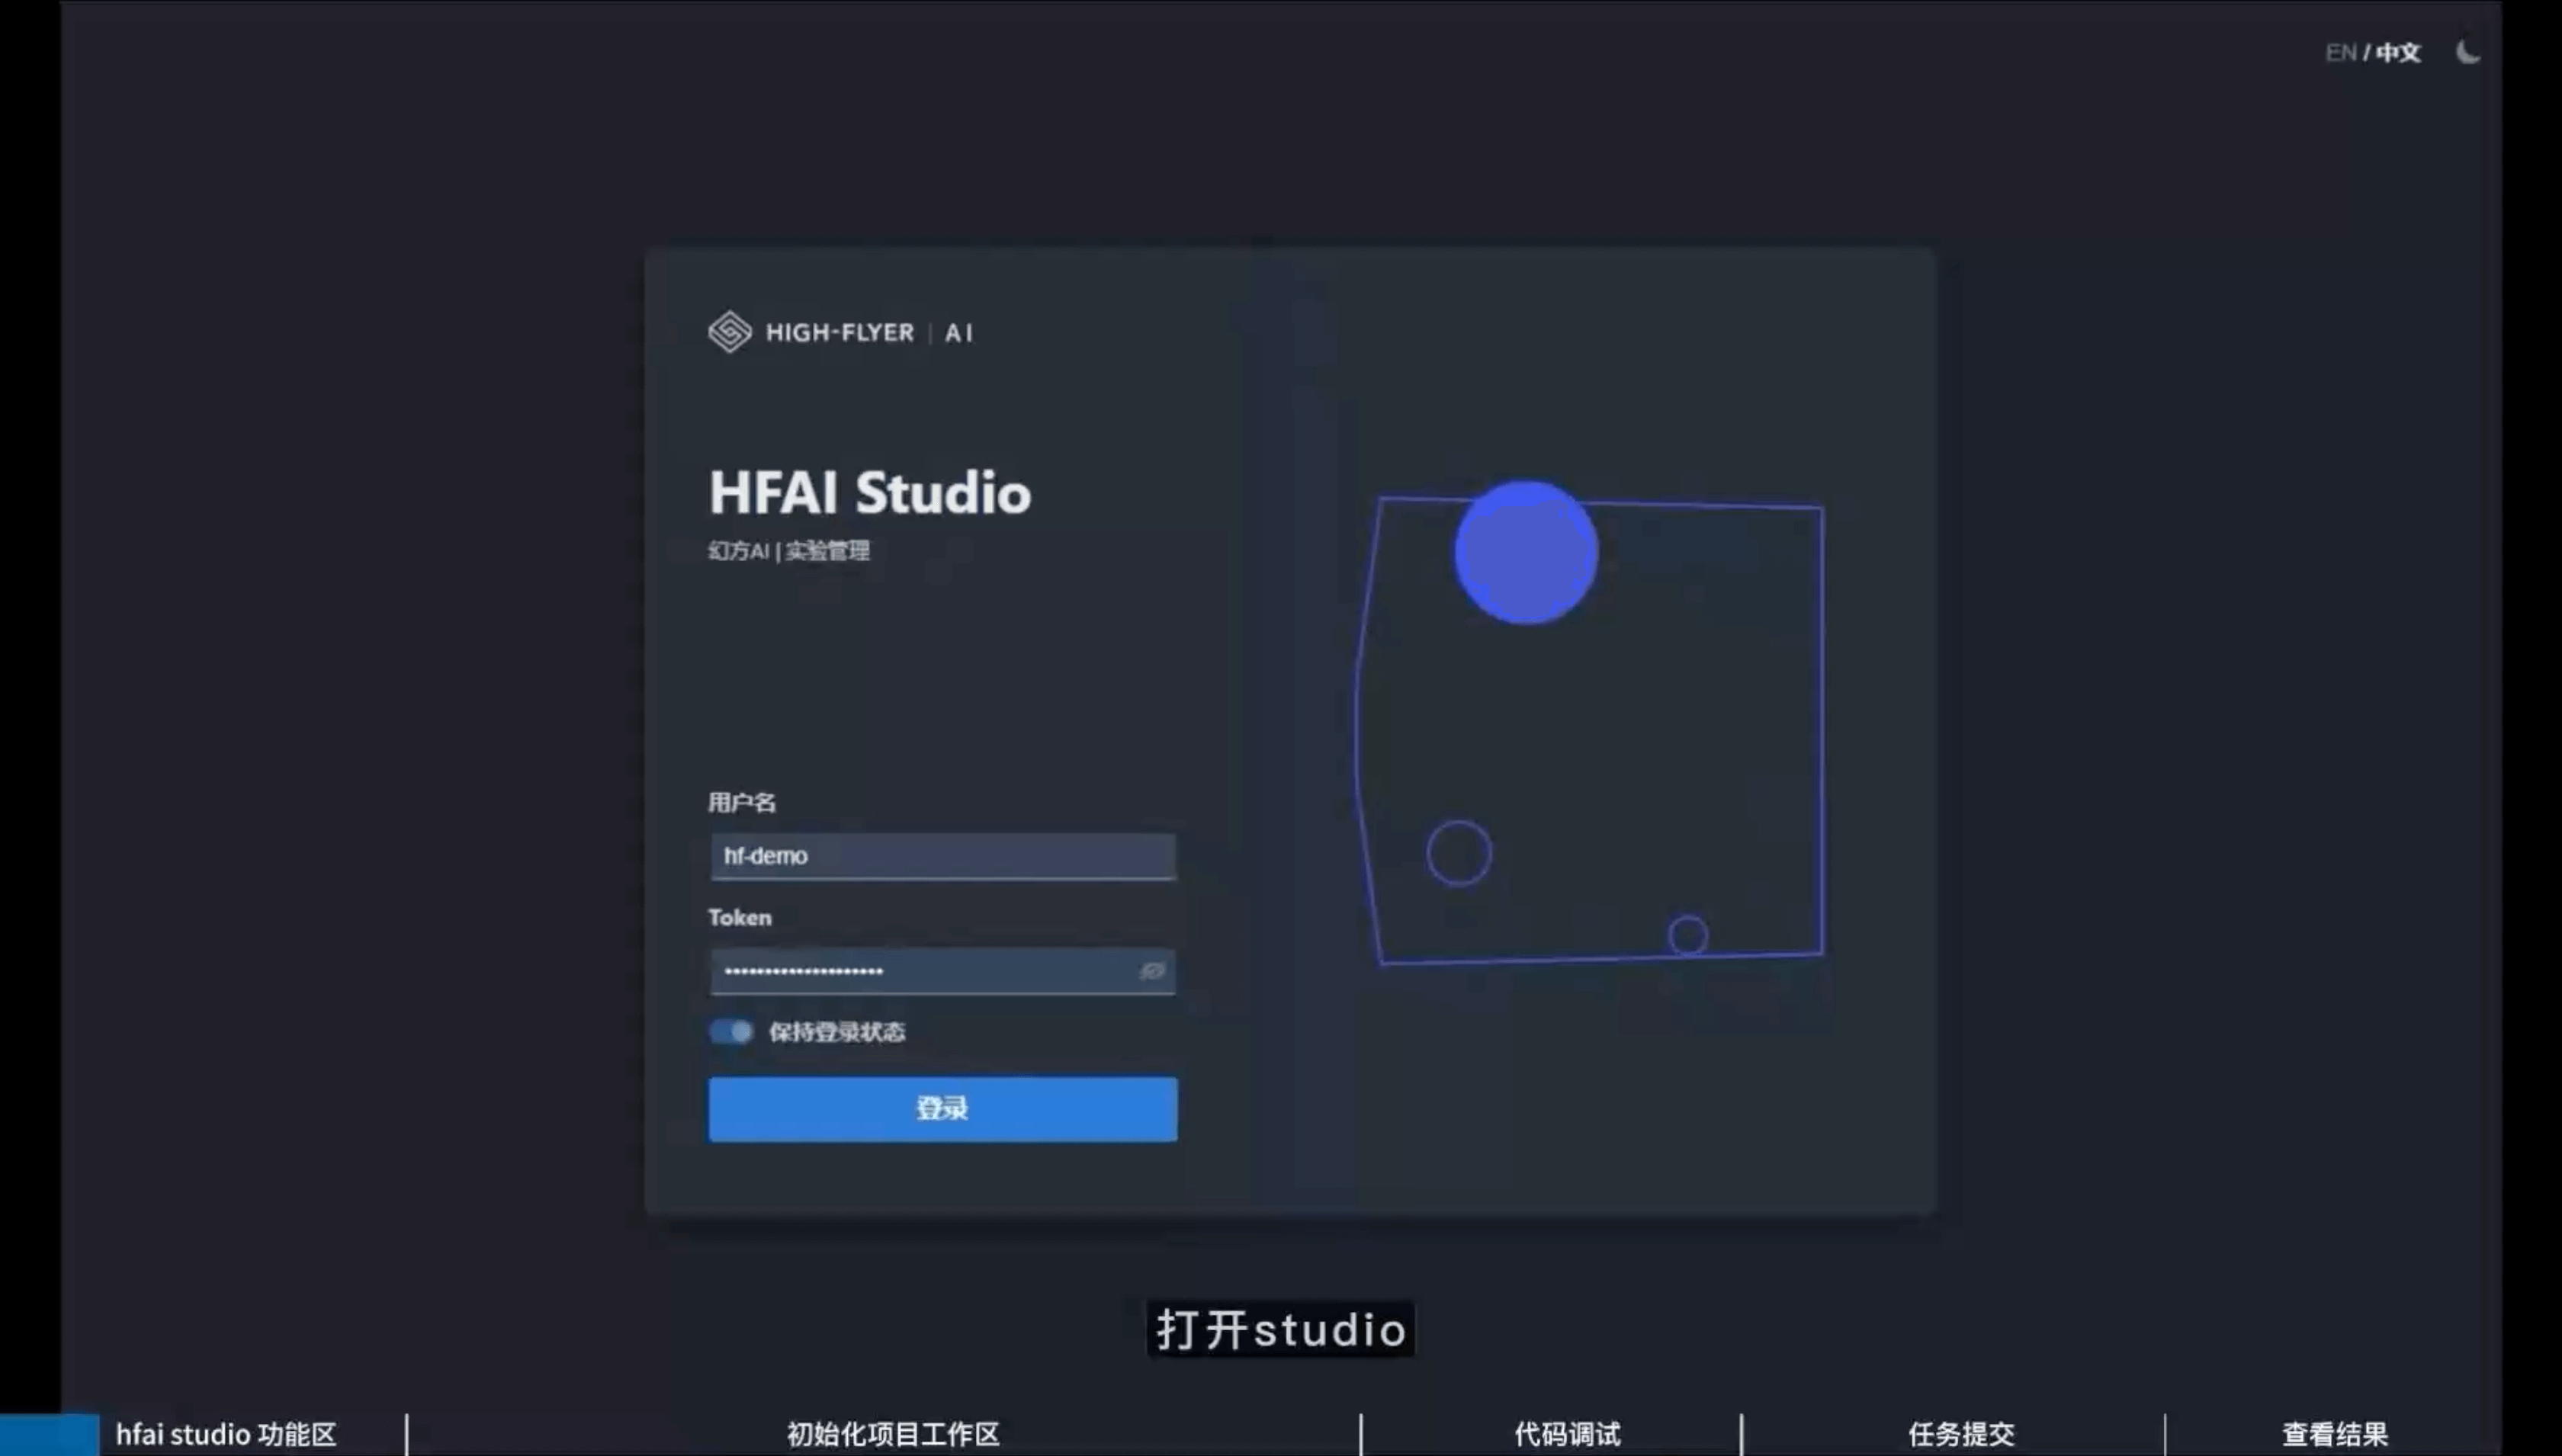Click the HIGH-FLYER AI logo
The width and height of the screenshot is (2562, 1456).
(x=840, y=333)
